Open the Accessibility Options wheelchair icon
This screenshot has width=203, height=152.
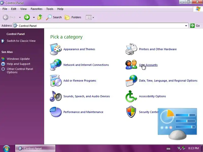131,96
